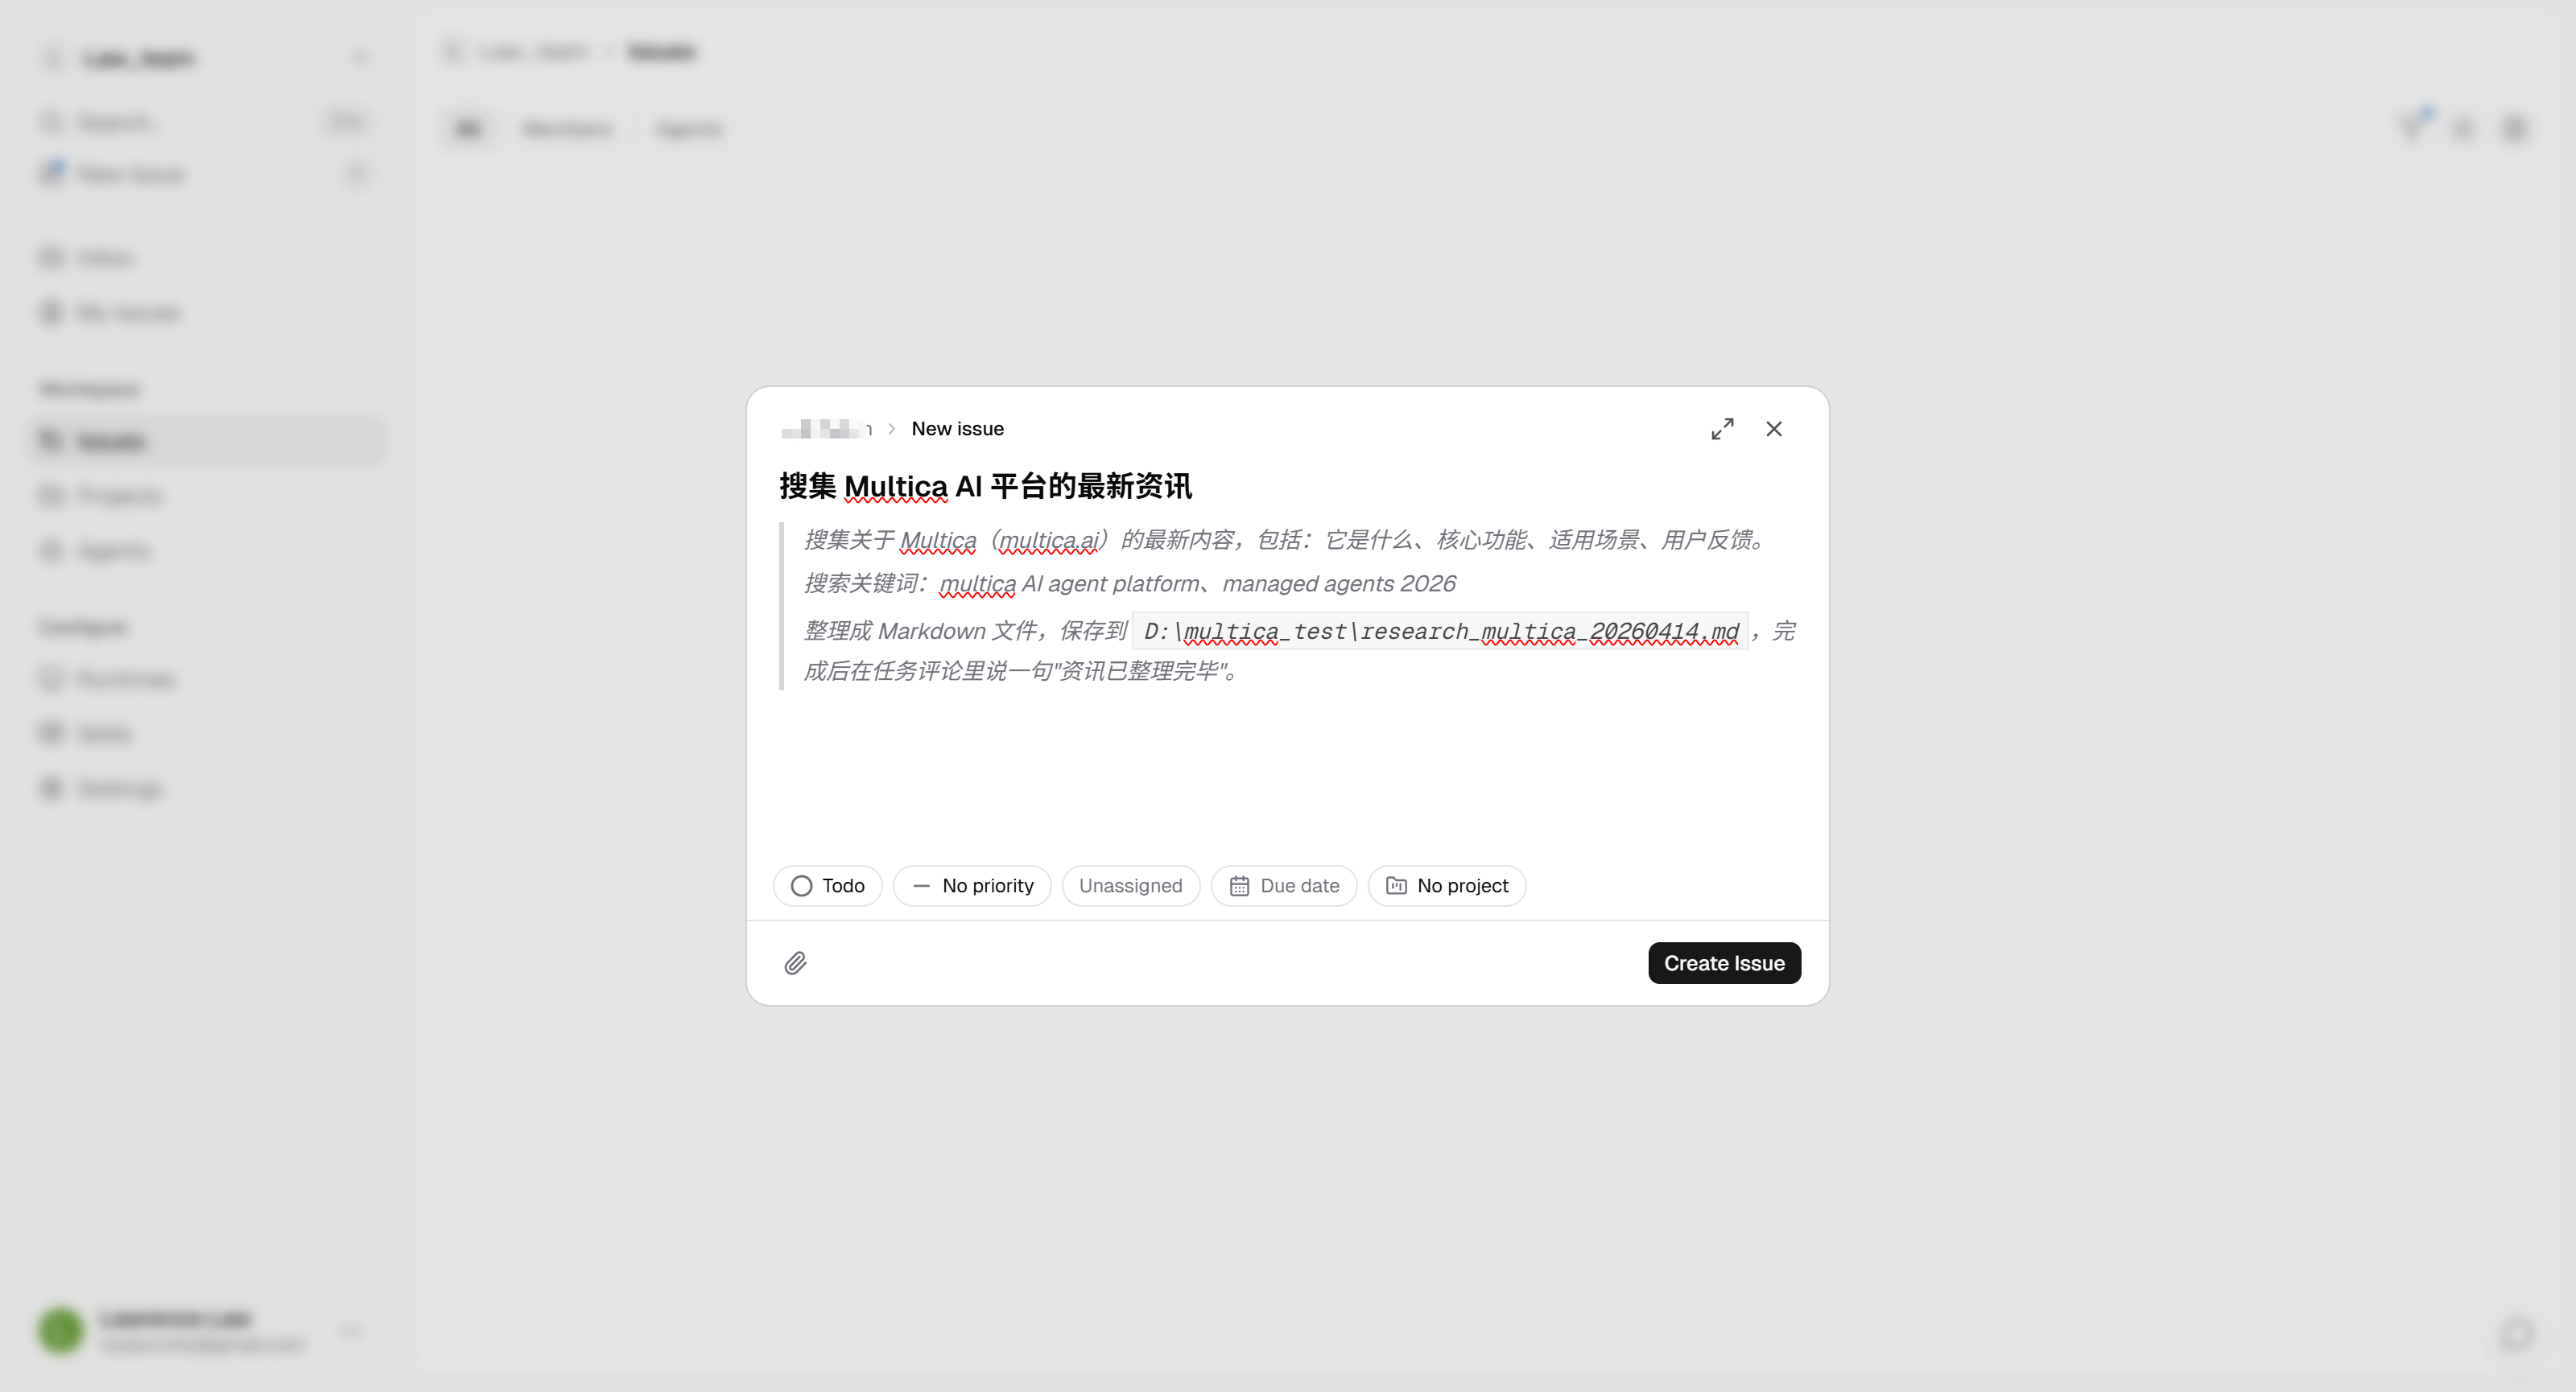The height and width of the screenshot is (1392, 2576).
Task: Click the description line with search keywords
Action: click(1130, 583)
